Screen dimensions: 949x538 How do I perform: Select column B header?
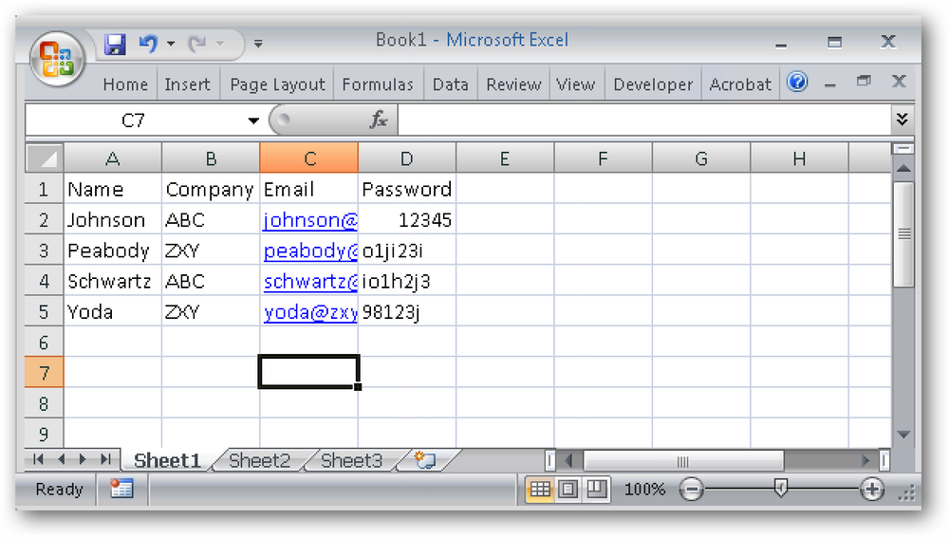pos(211,158)
